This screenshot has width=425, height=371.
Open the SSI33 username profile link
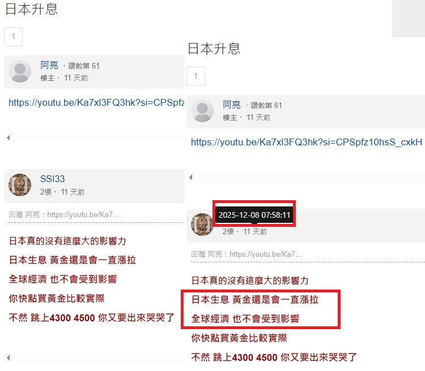coord(52,179)
